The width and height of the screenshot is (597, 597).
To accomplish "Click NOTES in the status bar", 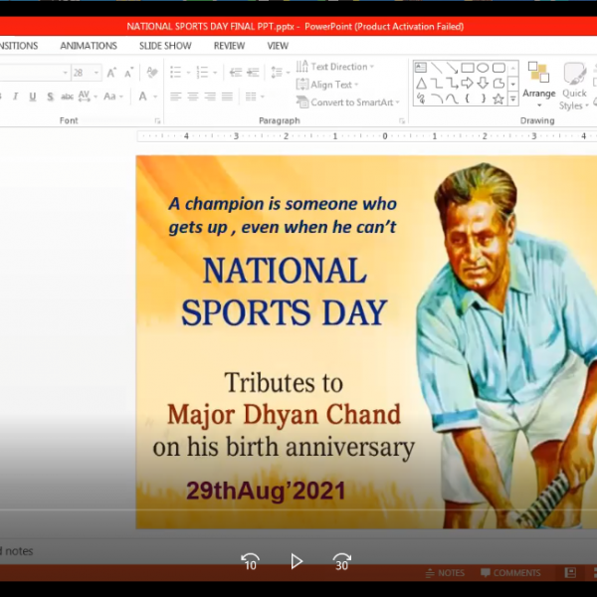I will click(x=445, y=573).
